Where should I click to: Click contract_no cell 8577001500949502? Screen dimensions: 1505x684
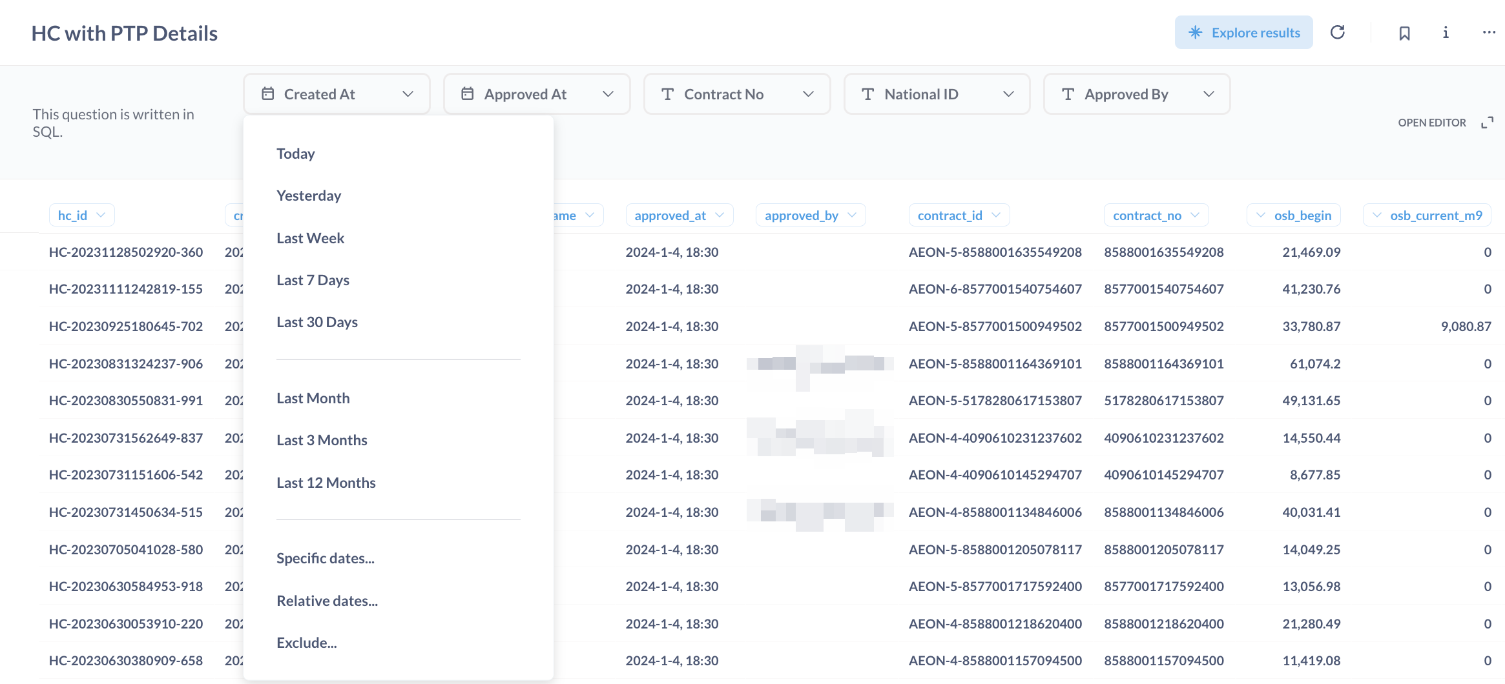(x=1164, y=327)
